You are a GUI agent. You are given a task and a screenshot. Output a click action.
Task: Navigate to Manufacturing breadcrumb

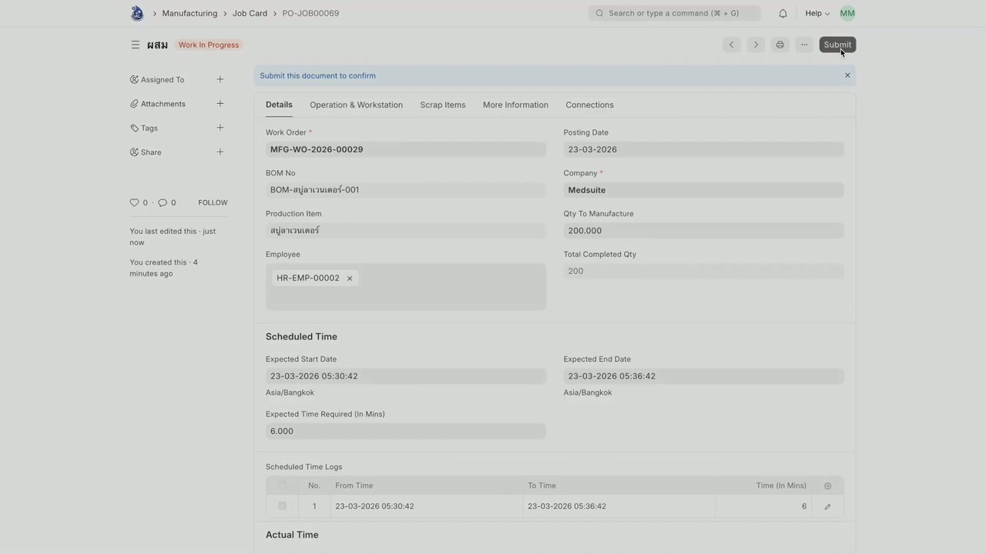189,13
